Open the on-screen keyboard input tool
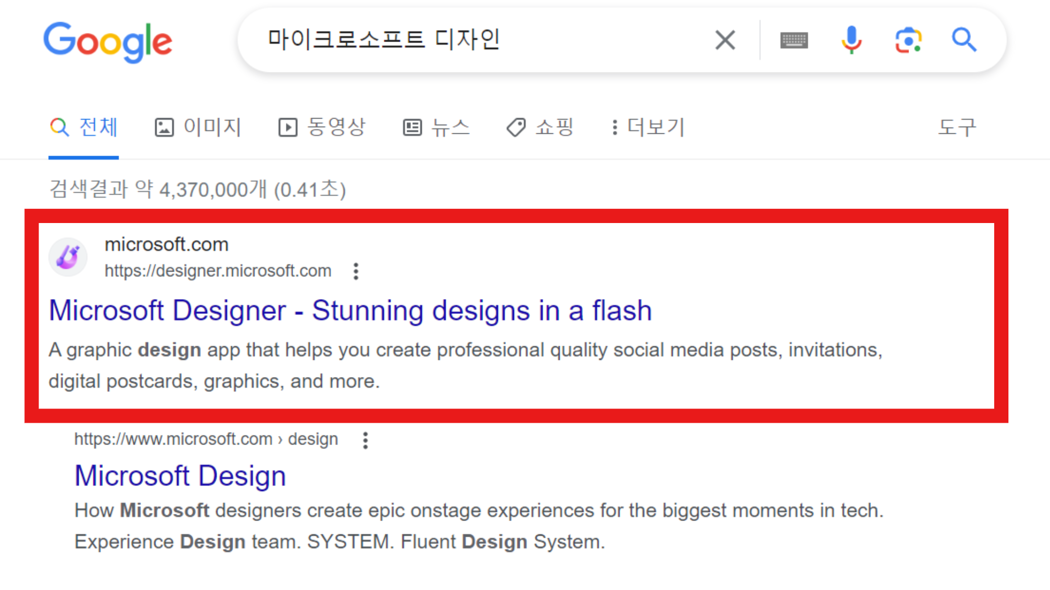 pos(794,40)
